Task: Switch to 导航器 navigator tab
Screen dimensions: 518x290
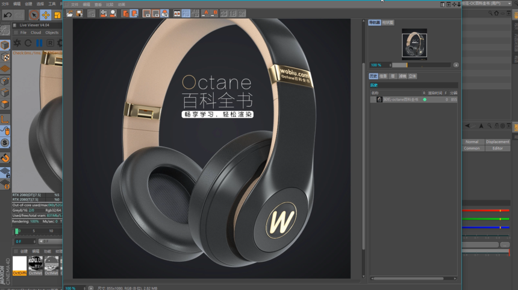Action: [374, 22]
